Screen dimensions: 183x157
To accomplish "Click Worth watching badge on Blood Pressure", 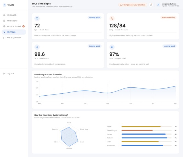I will tap(168, 17).
